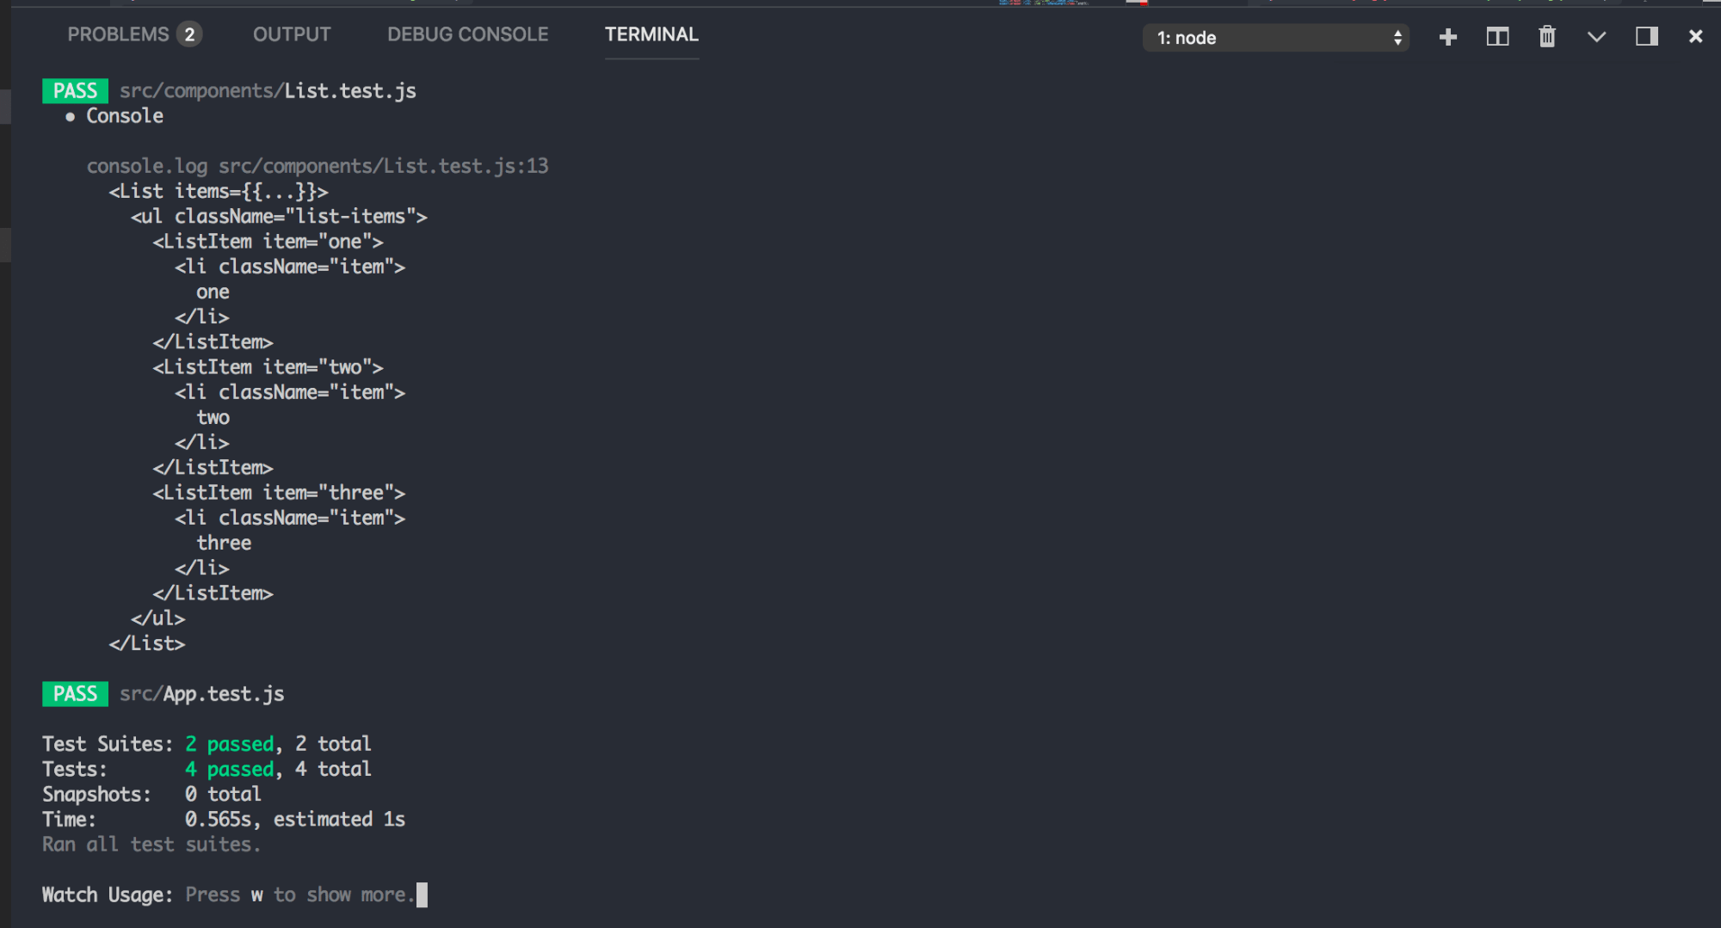This screenshot has width=1721, height=928.
Task: Click 'Ran all test suites.' text
Action: [x=151, y=844]
